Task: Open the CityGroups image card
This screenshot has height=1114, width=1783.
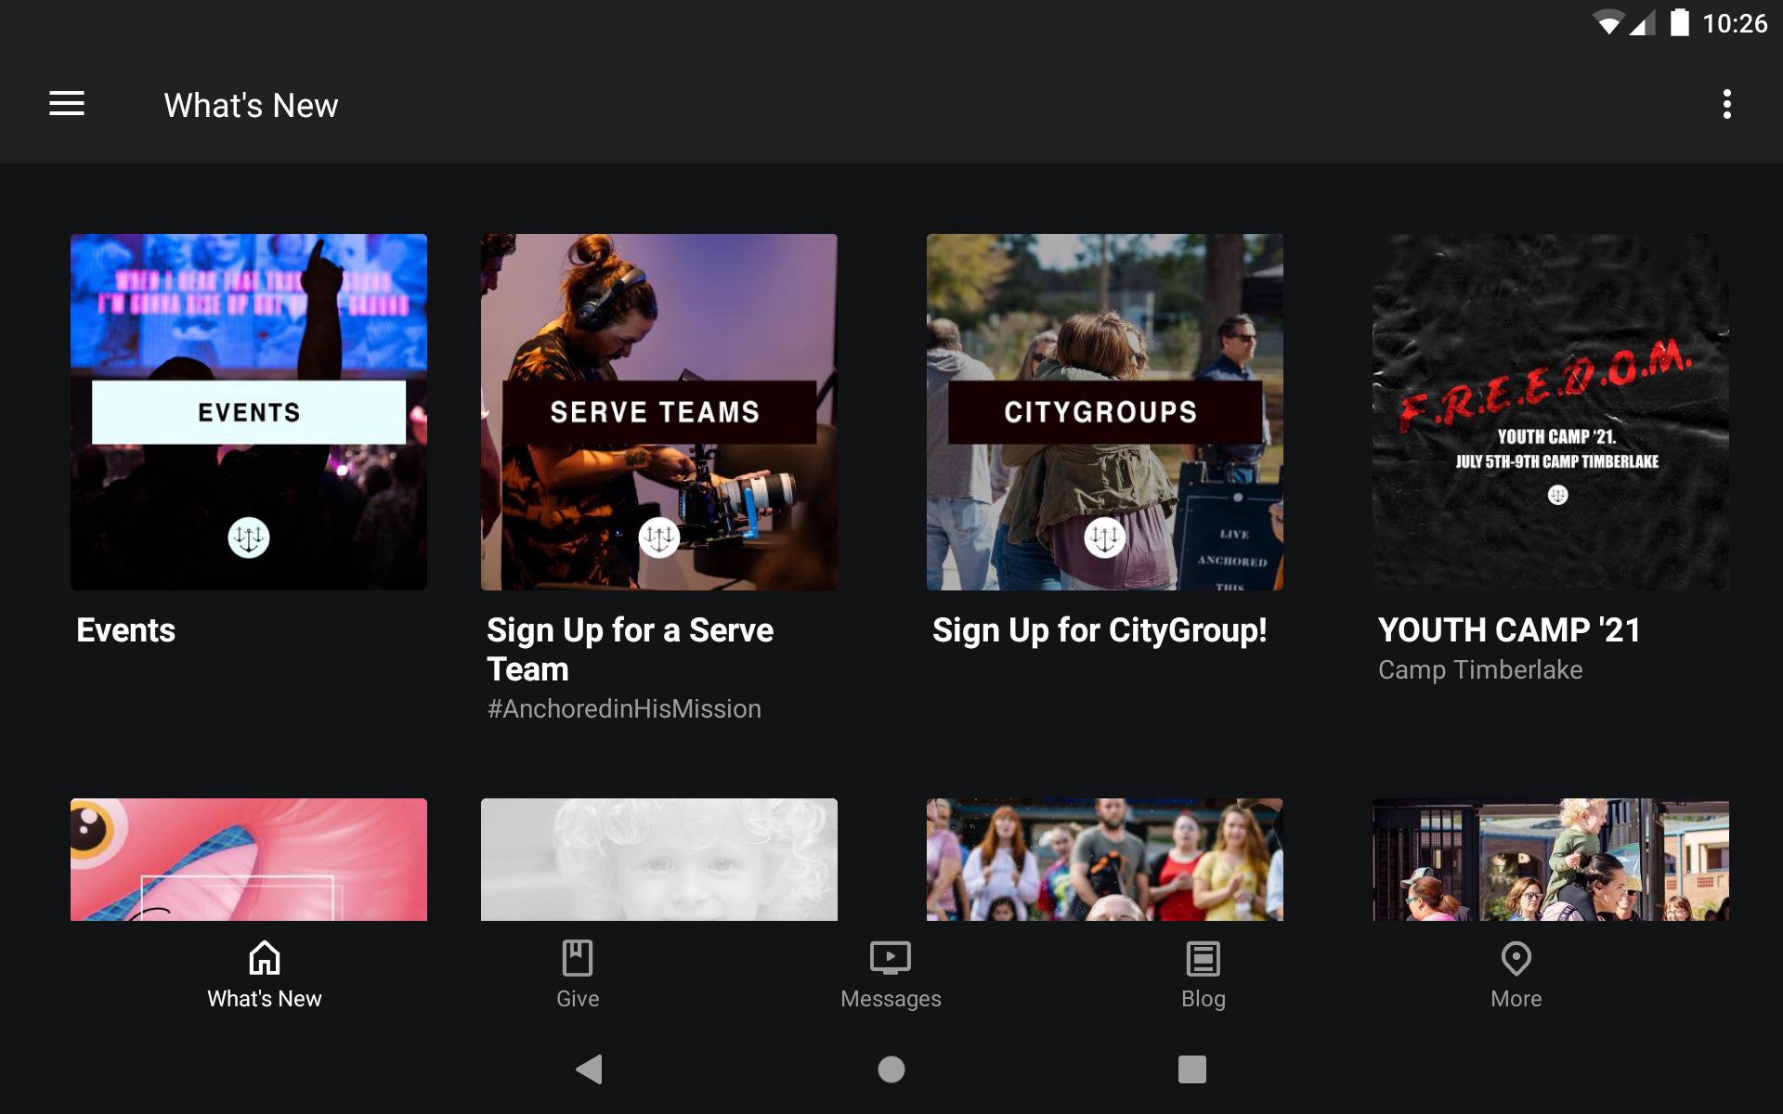Action: [x=1104, y=411]
